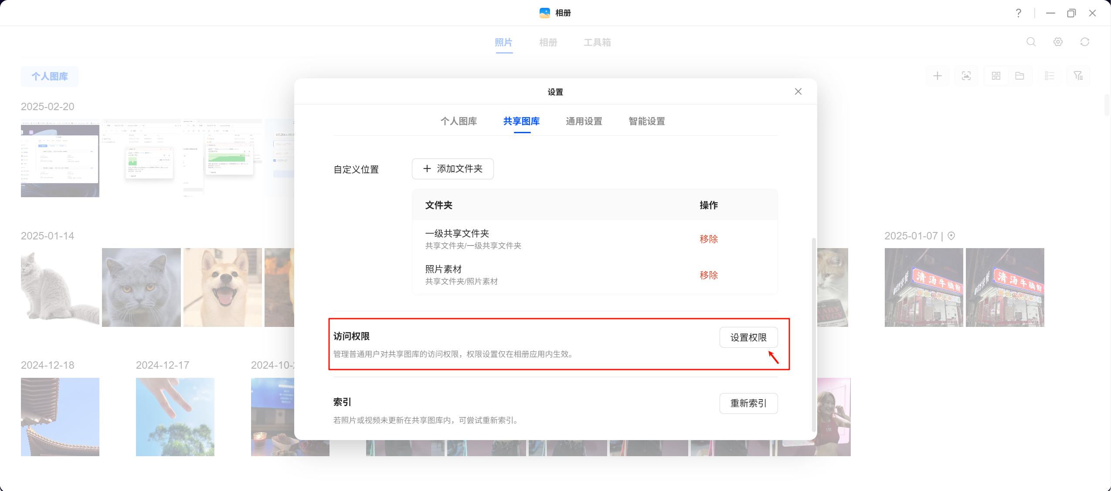1111x491 pixels.
Task: Switch to grid view icon
Action: tap(996, 76)
